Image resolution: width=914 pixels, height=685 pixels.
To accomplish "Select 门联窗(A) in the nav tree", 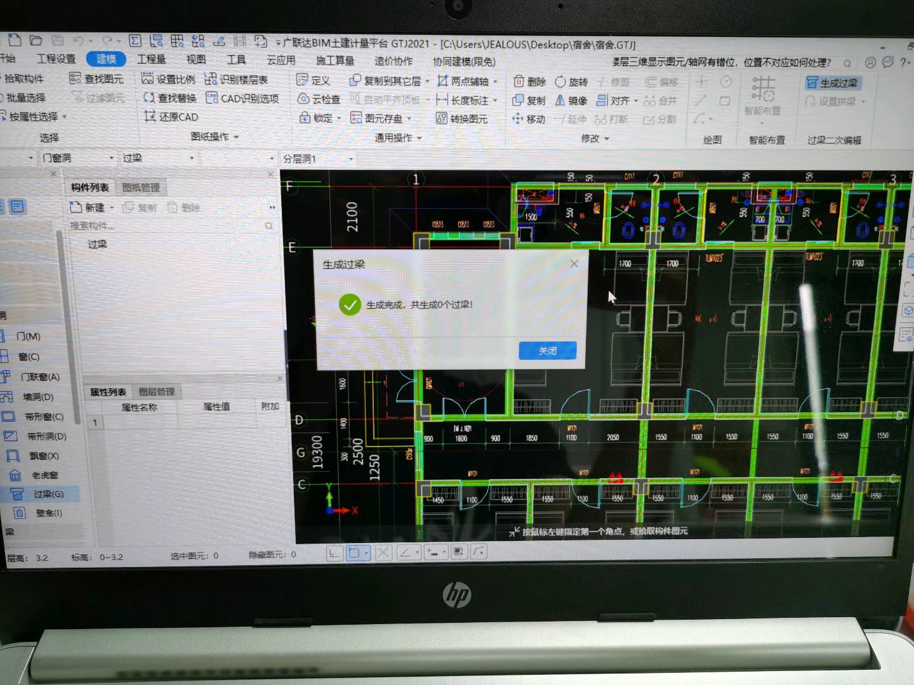I will click(41, 377).
